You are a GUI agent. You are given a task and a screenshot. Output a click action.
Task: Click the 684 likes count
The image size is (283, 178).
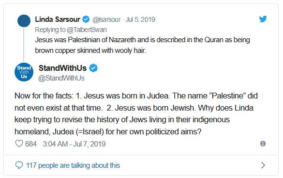31,144
